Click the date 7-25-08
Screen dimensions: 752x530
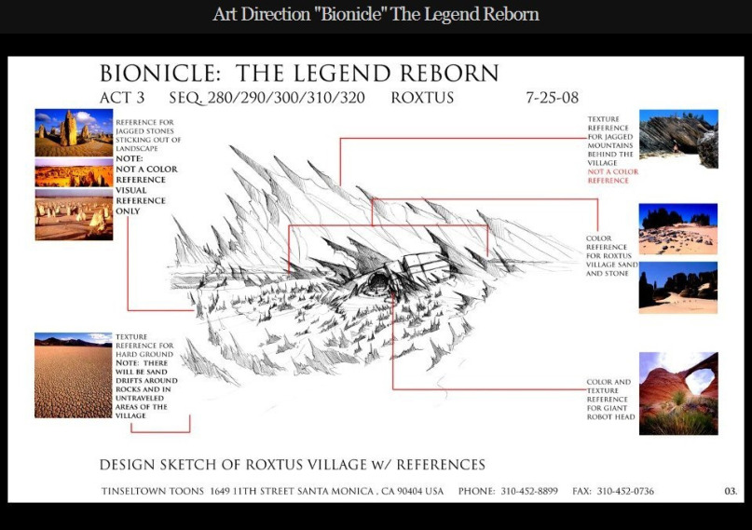coord(552,98)
